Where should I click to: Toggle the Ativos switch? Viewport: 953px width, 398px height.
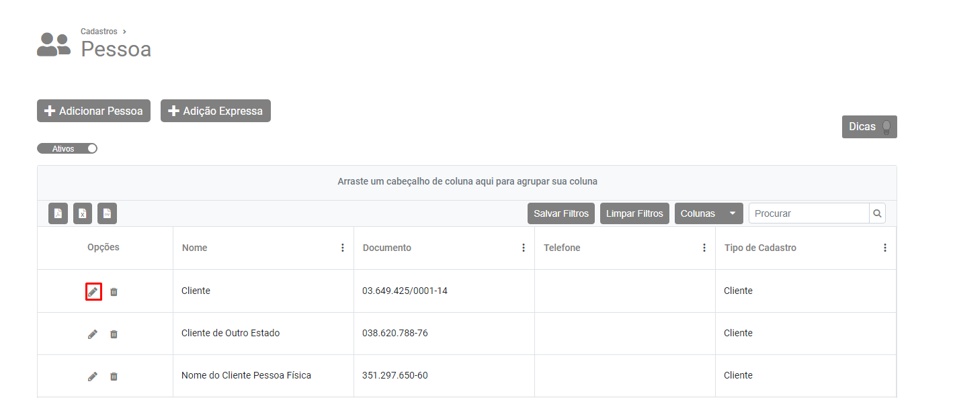[67, 148]
